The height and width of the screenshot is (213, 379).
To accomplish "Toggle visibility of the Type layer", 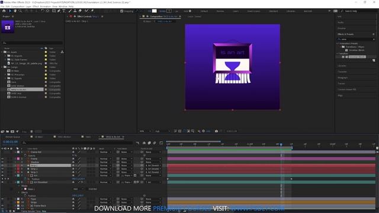I will coord(2,199).
